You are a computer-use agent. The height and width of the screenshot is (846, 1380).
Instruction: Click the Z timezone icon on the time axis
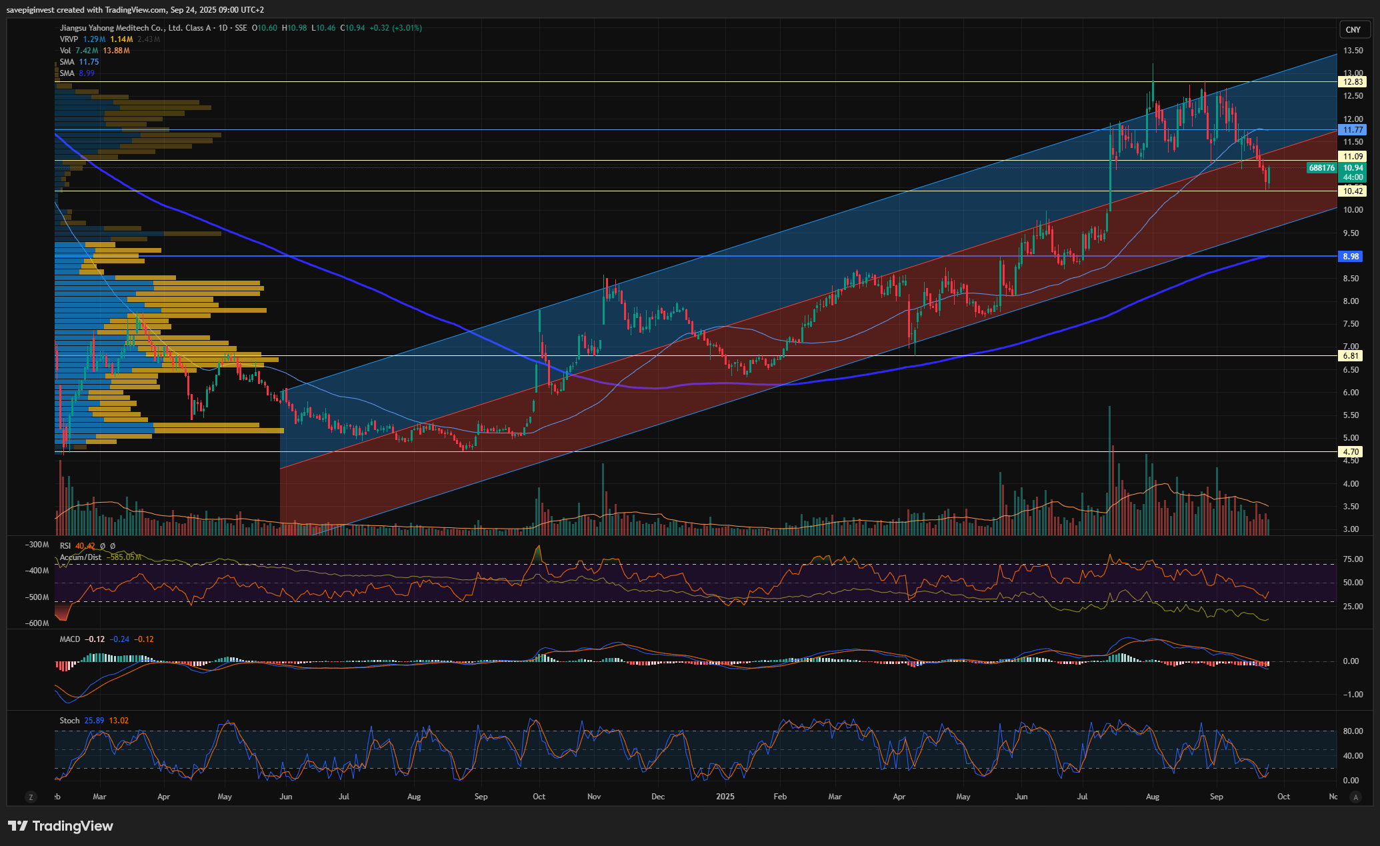click(x=30, y=797)
